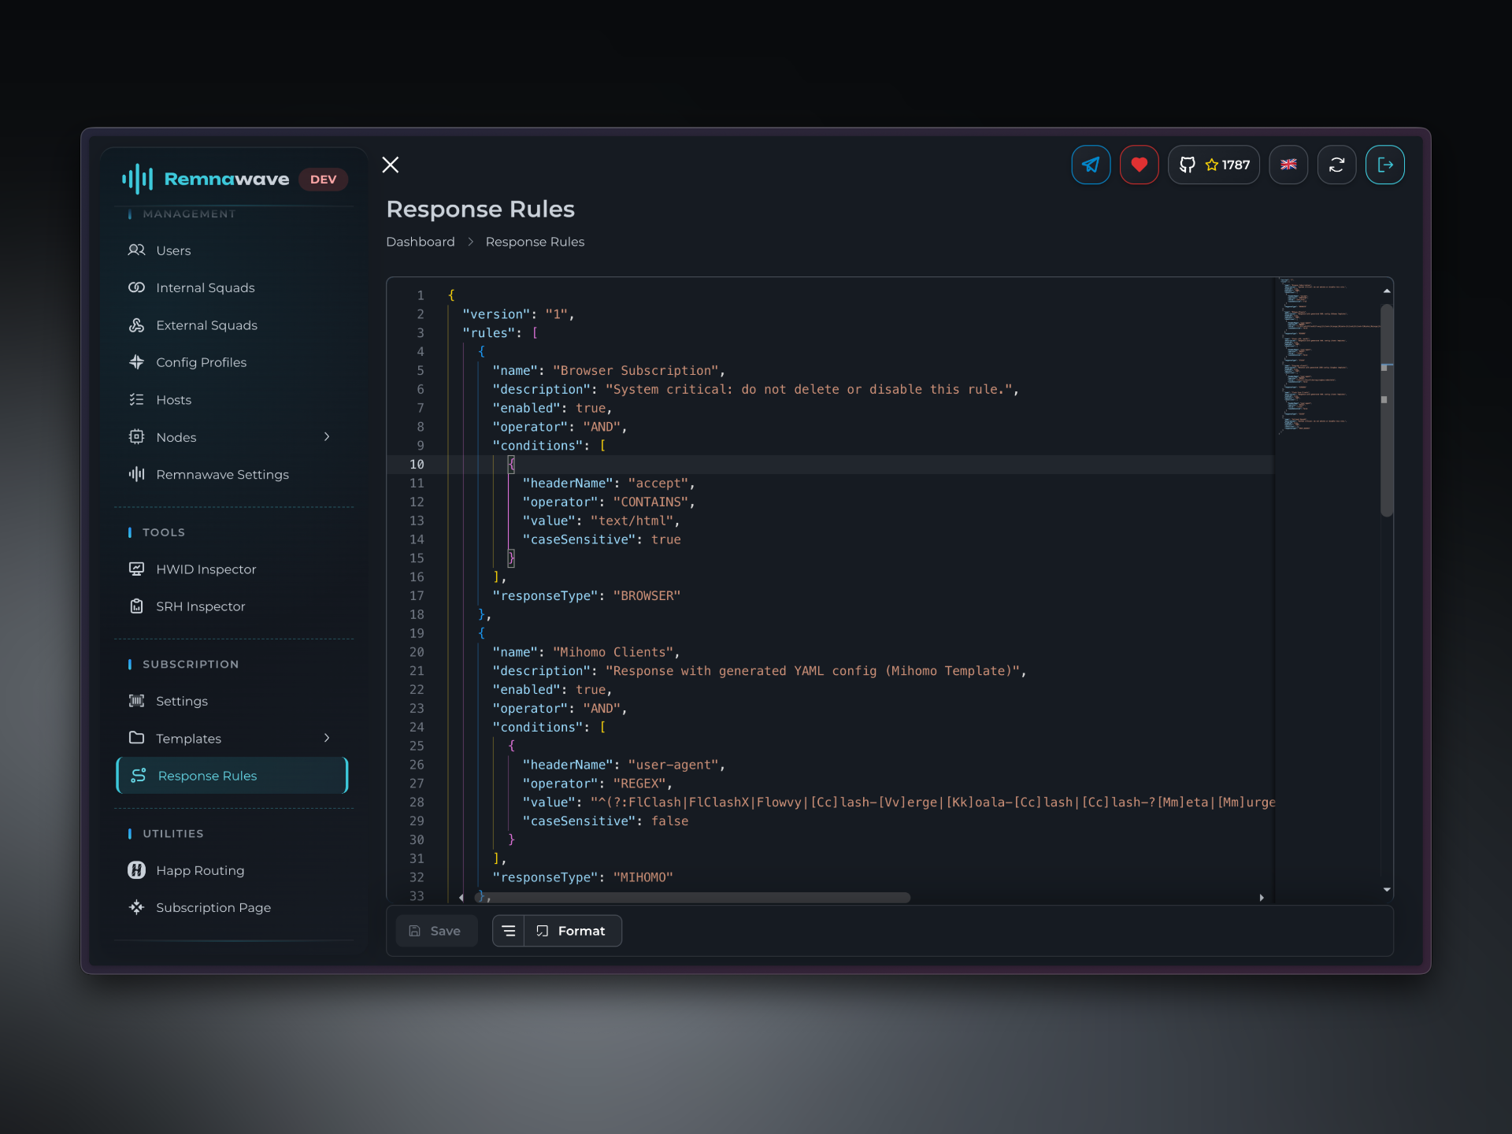
Task: Close the Response Rules editor overlay
Action: click(390, 165)
